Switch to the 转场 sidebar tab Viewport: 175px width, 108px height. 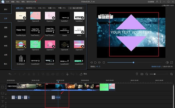[x=6, y=46]
